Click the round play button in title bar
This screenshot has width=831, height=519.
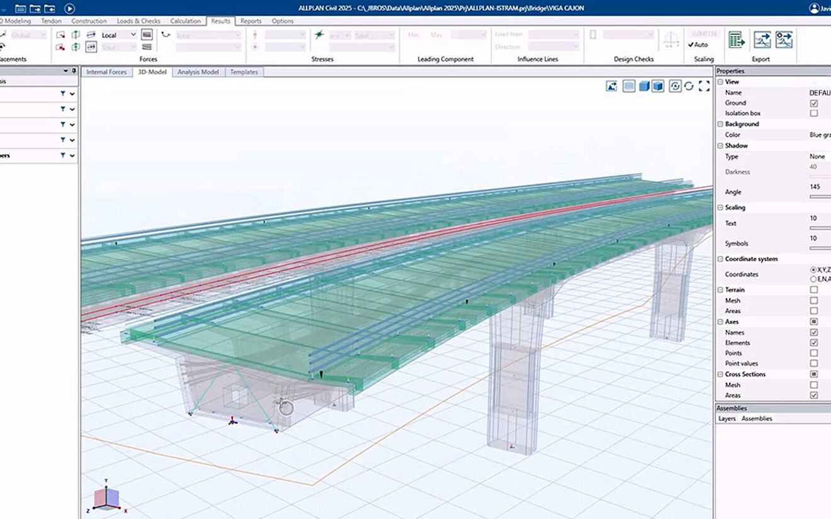(x=69, y=8)
